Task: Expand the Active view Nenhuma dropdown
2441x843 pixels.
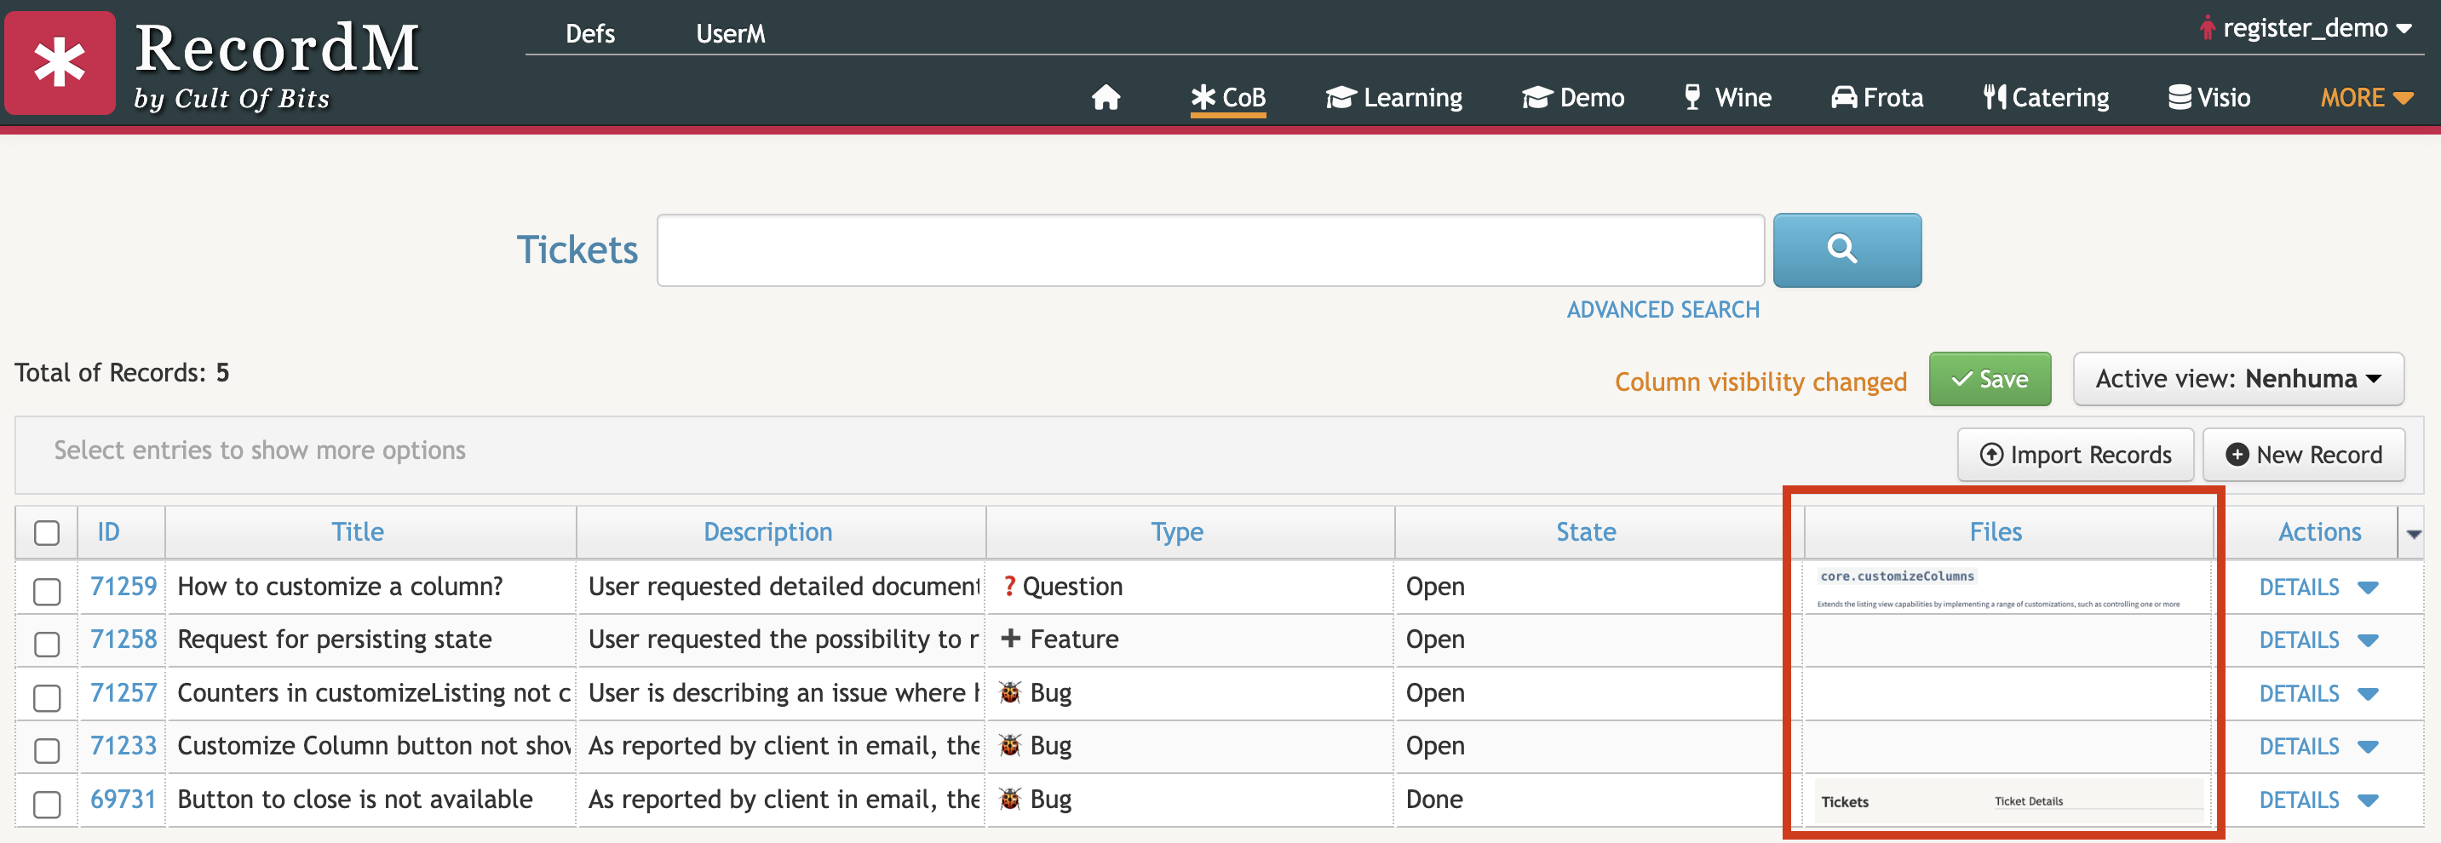Action: (2237, 379)
